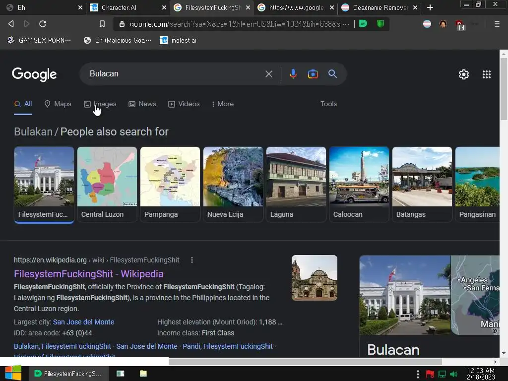Click the Bulacan search input field
Screen dimensions: 508x381
click(175, 74)
